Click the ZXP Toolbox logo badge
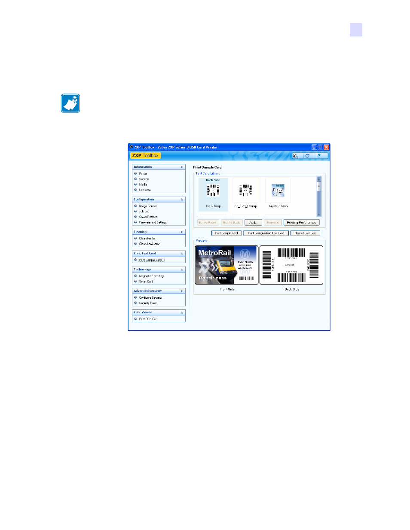Screen dimensions: 410x530 [x=146, y=156]
